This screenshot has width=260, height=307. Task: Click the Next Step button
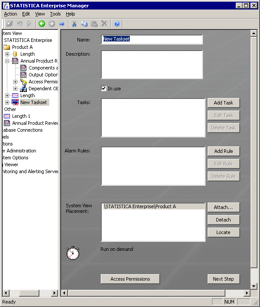[x=224, y=279]
